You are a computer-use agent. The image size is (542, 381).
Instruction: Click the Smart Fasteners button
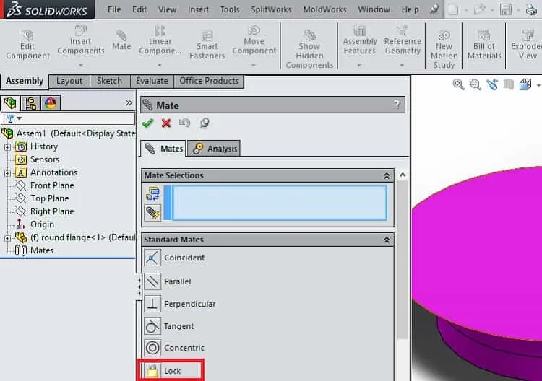pos(207,45)
